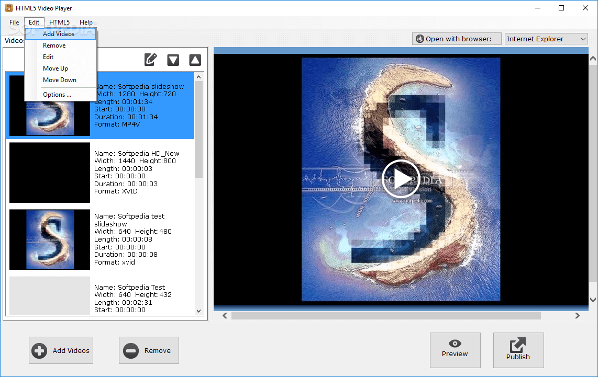The width and height of the screenshot is (598, 377).
Task: Click the bottom Remove button
Action: [149, 350]
